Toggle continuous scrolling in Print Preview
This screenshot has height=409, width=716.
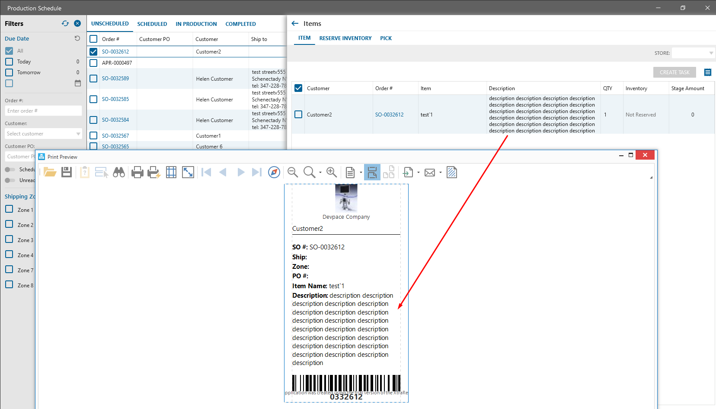[372, 173]
